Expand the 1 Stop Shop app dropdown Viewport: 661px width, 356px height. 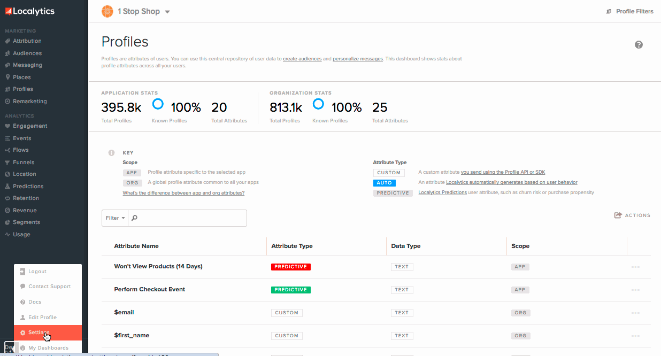(x=167, y=12)
